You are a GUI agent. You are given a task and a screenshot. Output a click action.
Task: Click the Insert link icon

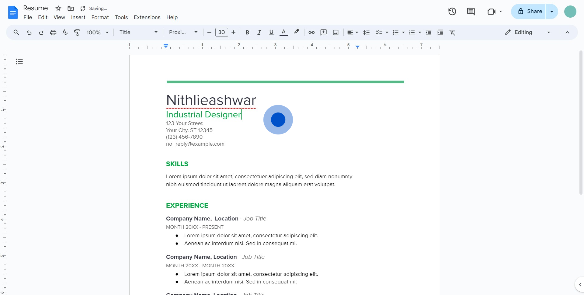point(311,33)
